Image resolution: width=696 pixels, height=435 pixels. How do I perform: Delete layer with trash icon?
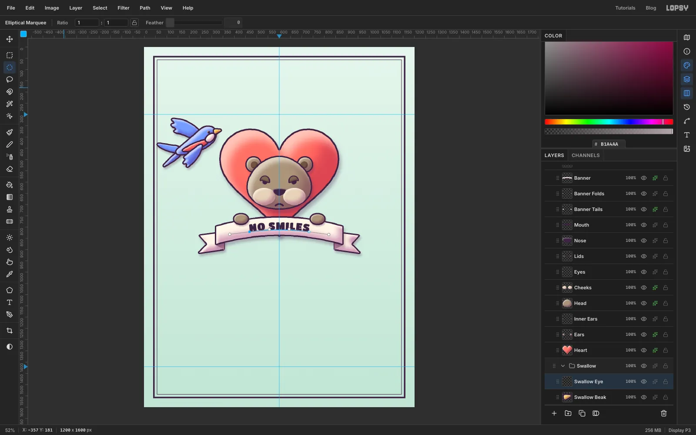tap(664, 413)
